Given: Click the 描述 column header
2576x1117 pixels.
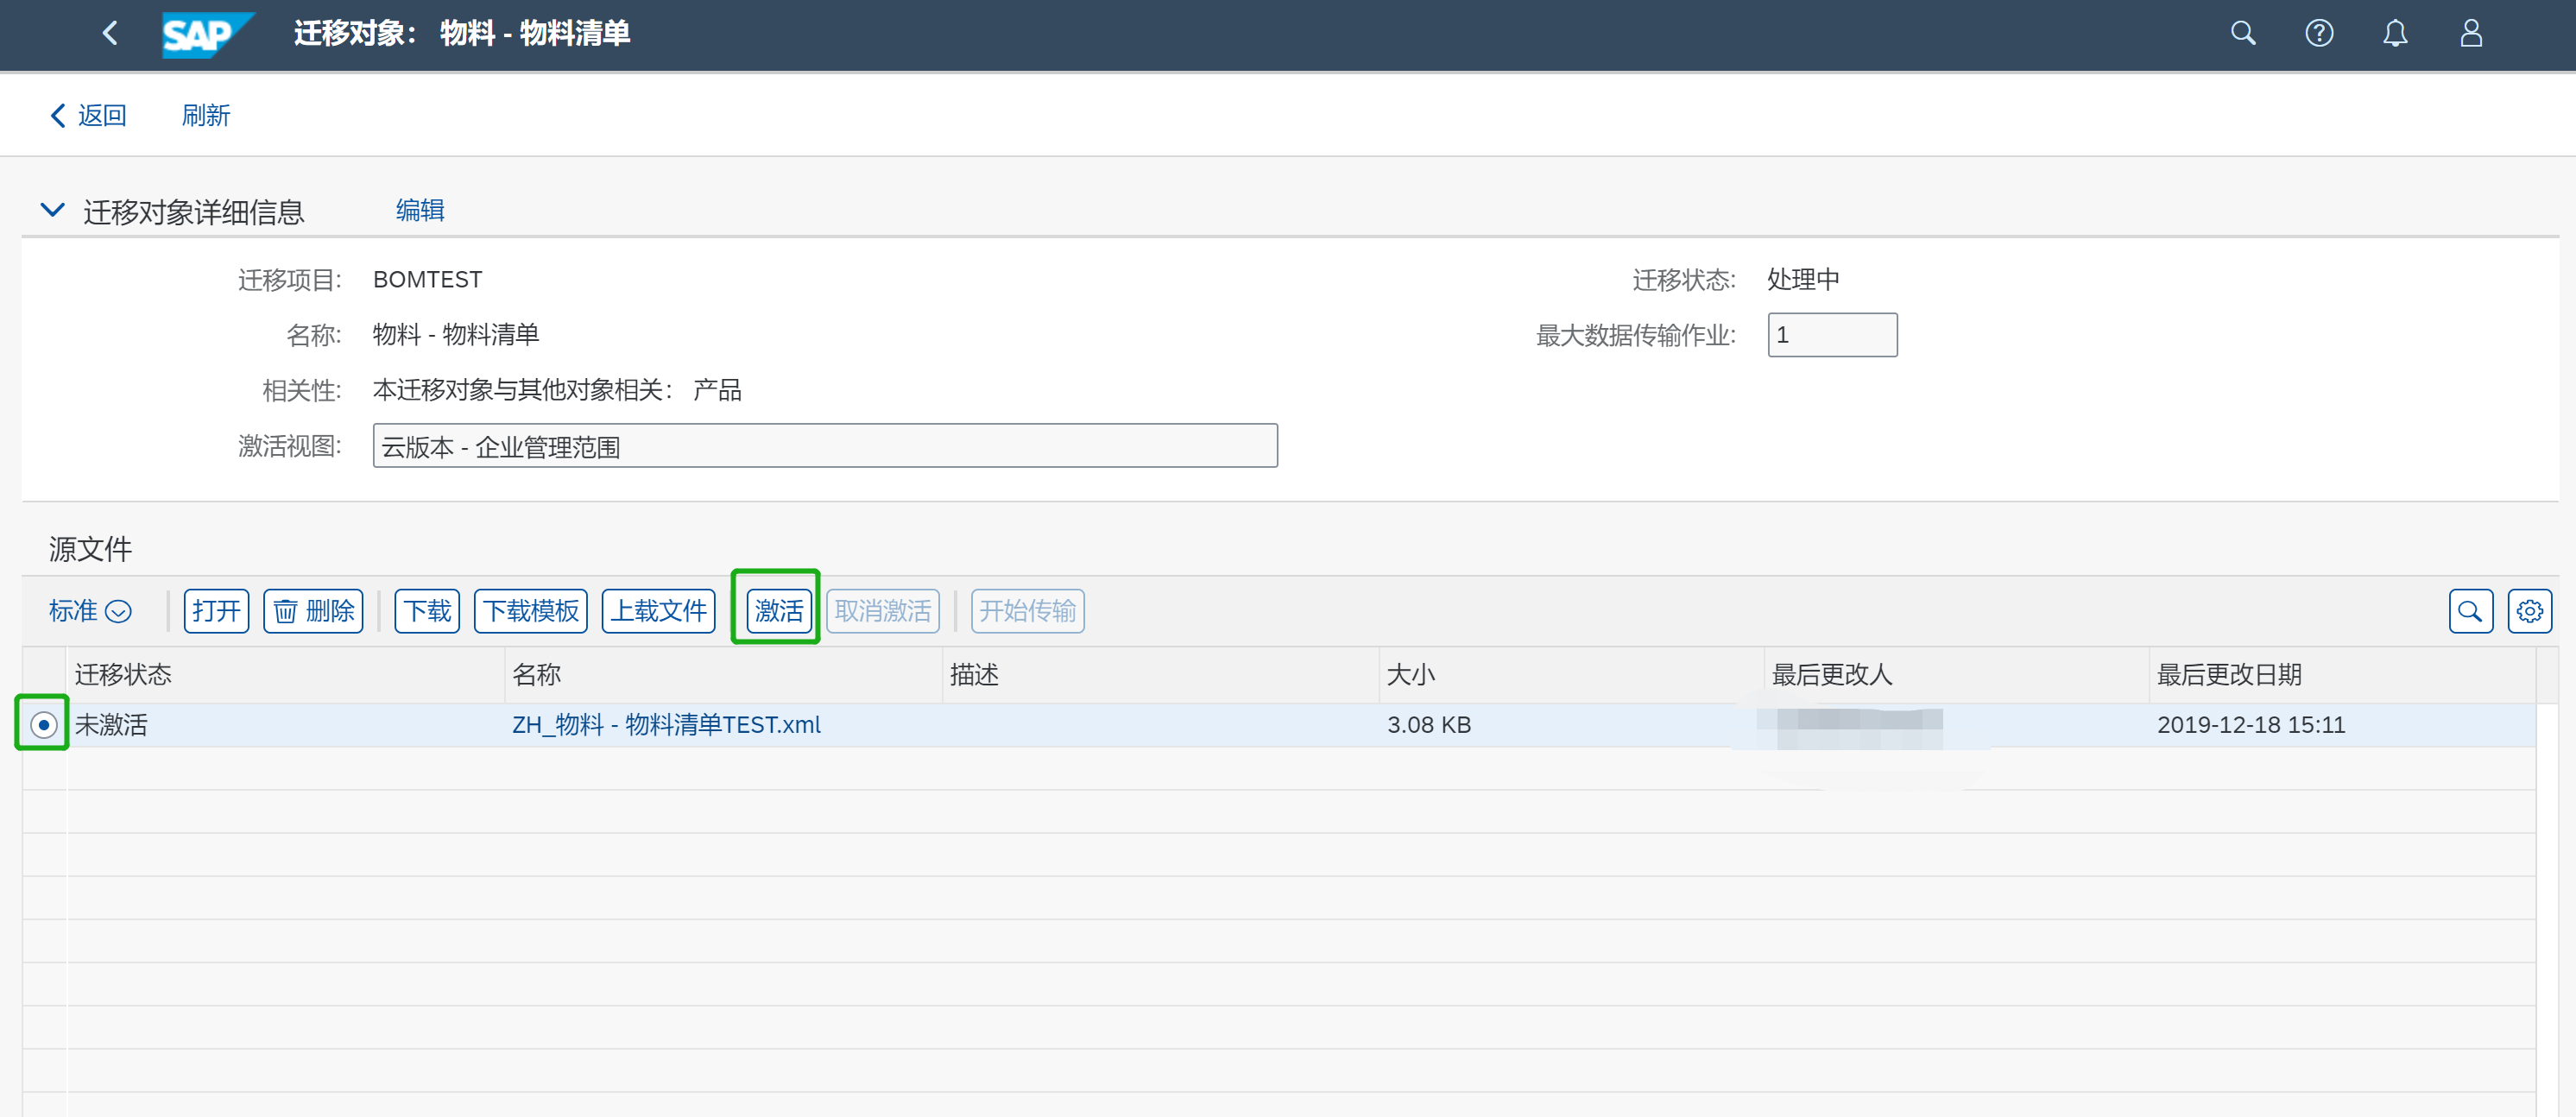Looking at the screenshot, I should click(x=1161, y=675).
